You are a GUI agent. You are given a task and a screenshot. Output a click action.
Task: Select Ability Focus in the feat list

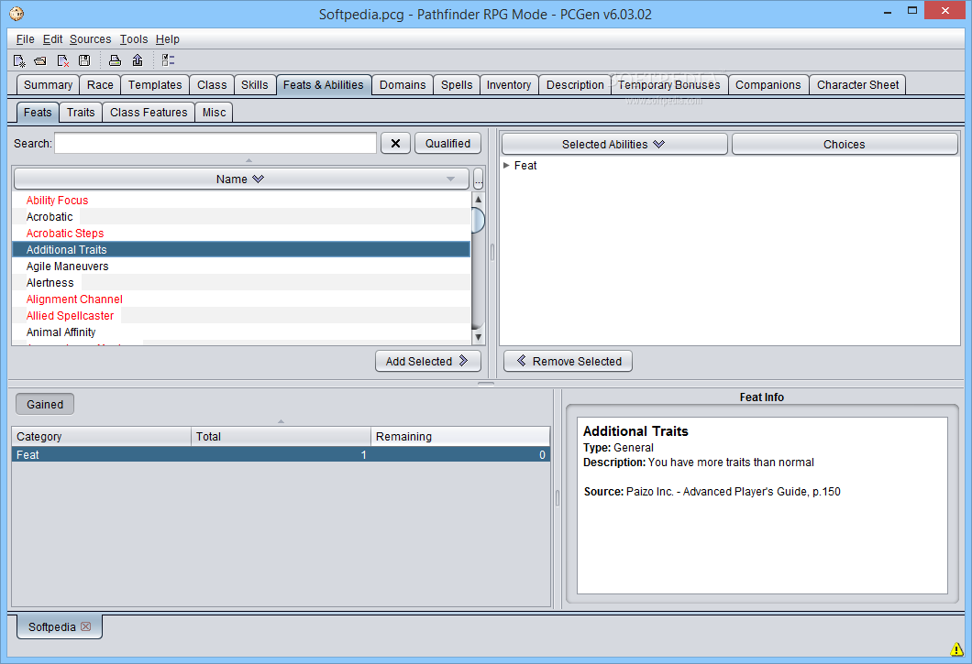(x=240, y=200)
